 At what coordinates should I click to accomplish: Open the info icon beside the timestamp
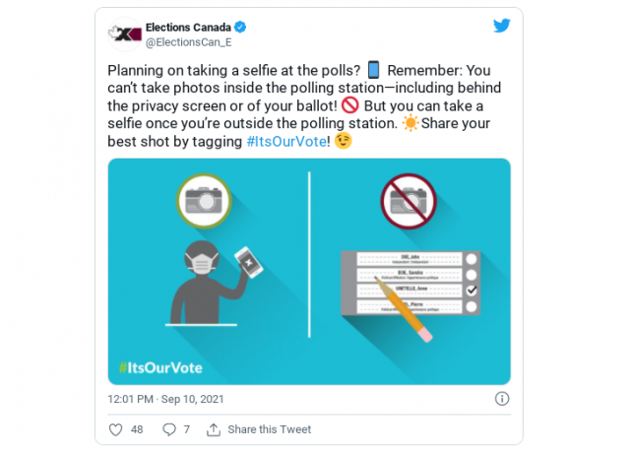[502, 399]
